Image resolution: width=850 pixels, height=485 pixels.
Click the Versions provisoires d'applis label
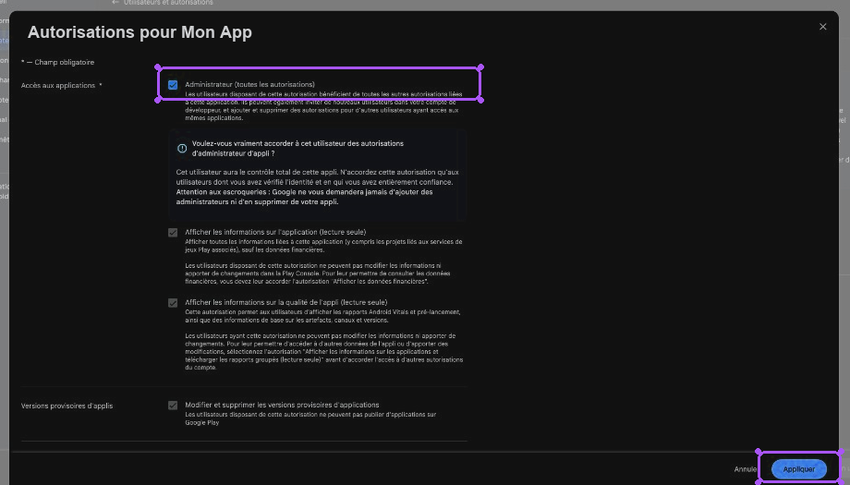[x=67, y=406]
